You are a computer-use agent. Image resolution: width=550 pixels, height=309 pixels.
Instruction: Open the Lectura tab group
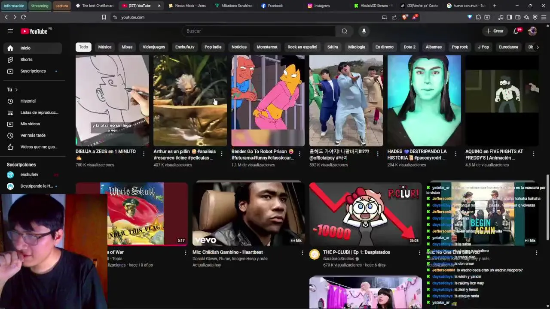click(x=61, y=6)
